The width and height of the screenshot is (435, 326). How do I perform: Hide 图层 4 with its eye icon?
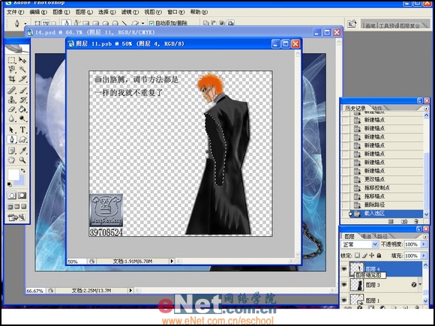[344, 268]
